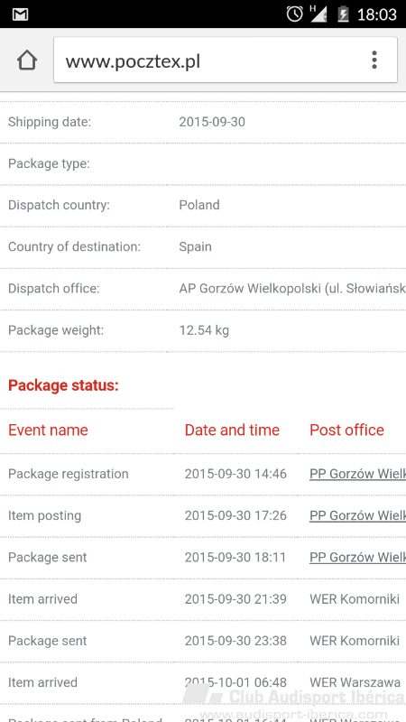The height and width of the screenshot is (722, 406).
Task: Select the Post office column header
Action: pyautogui.click(x=346, y=430)
